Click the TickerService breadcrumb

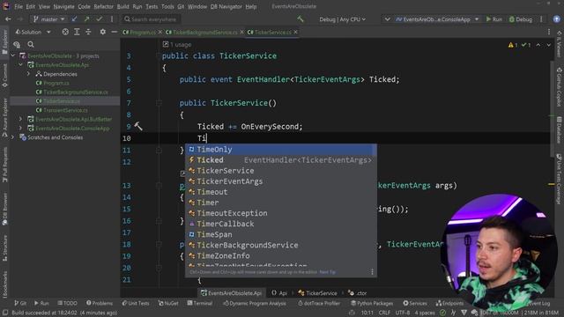317,293
